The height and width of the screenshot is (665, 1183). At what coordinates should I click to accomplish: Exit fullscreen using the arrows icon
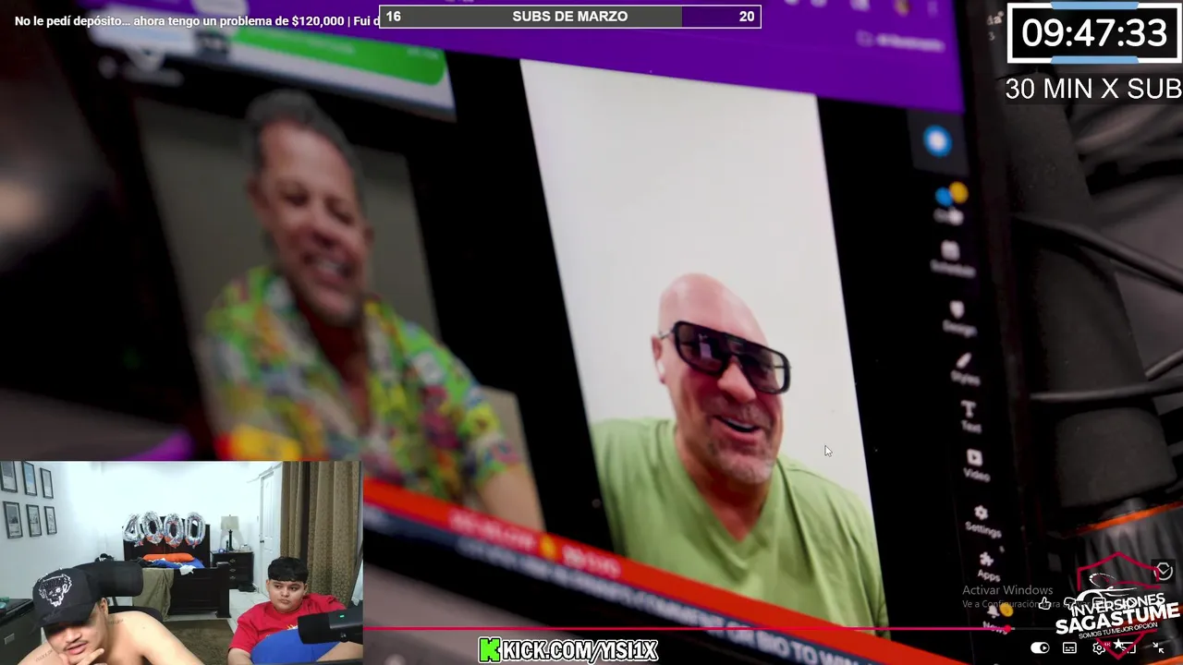1159,647
